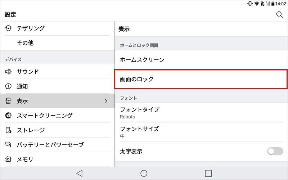Open the settings search magnifier

279,14
